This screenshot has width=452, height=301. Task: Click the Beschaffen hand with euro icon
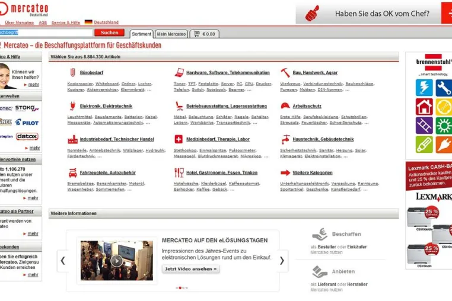pyautogui.click(x=320, y=234)
